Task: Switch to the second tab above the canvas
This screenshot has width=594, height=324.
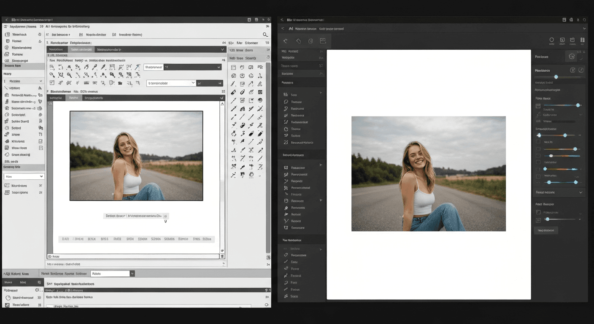Action: click(74, 97)
